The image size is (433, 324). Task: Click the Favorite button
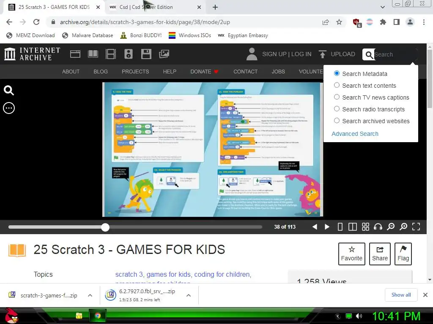351,254
